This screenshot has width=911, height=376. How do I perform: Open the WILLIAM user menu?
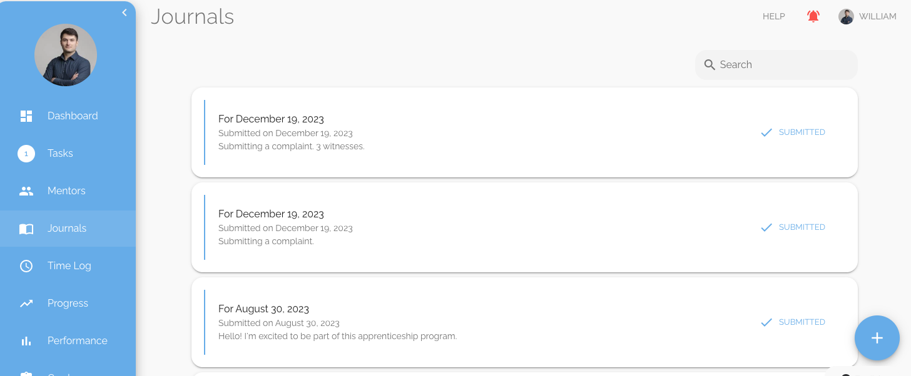(867, 17)
